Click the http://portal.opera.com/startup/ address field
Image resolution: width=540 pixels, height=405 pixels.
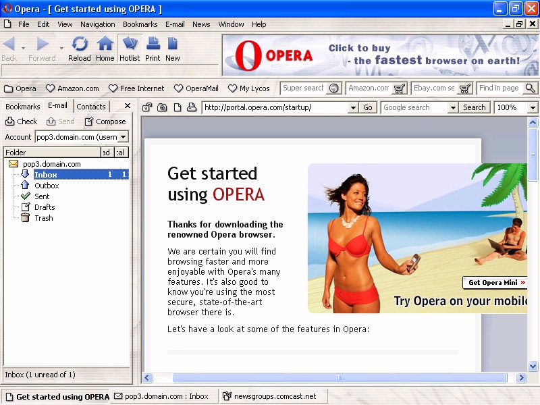(x=275, y=108)
